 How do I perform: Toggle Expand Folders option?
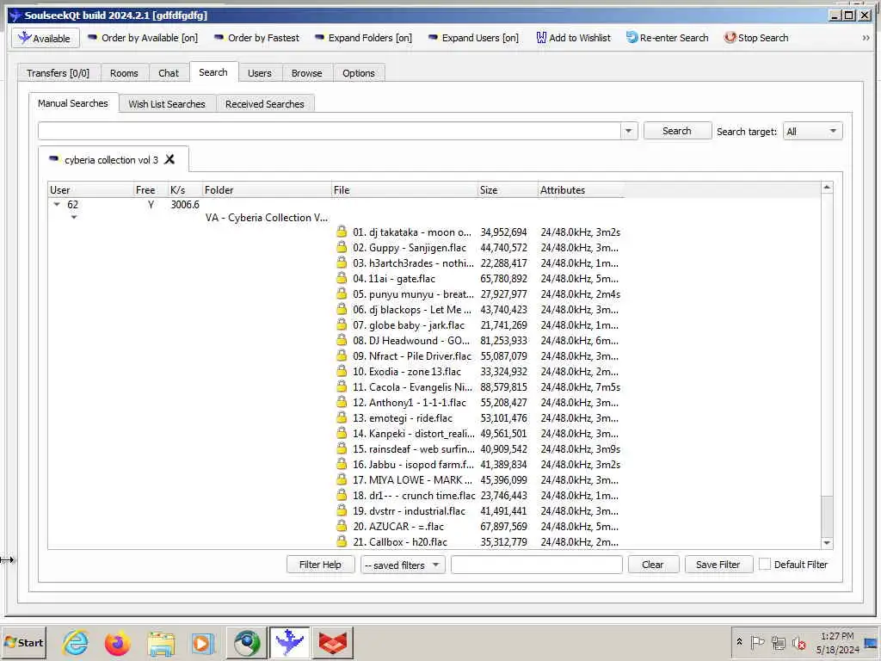(x=363, y=38)
